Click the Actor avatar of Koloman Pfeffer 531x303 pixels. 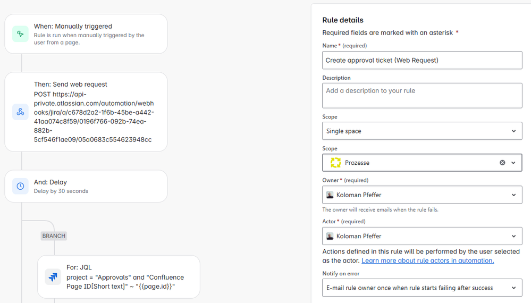pos(330,236)
